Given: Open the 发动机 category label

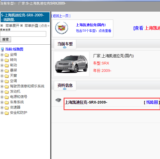Looking at the screenshot, I should (x=15, y=92).
